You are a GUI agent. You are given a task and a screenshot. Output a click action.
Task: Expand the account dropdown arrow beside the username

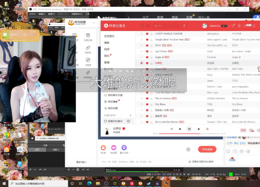pyautogui.click(x=229, y=26)
